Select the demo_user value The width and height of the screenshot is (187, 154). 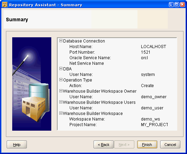[152, 108]
